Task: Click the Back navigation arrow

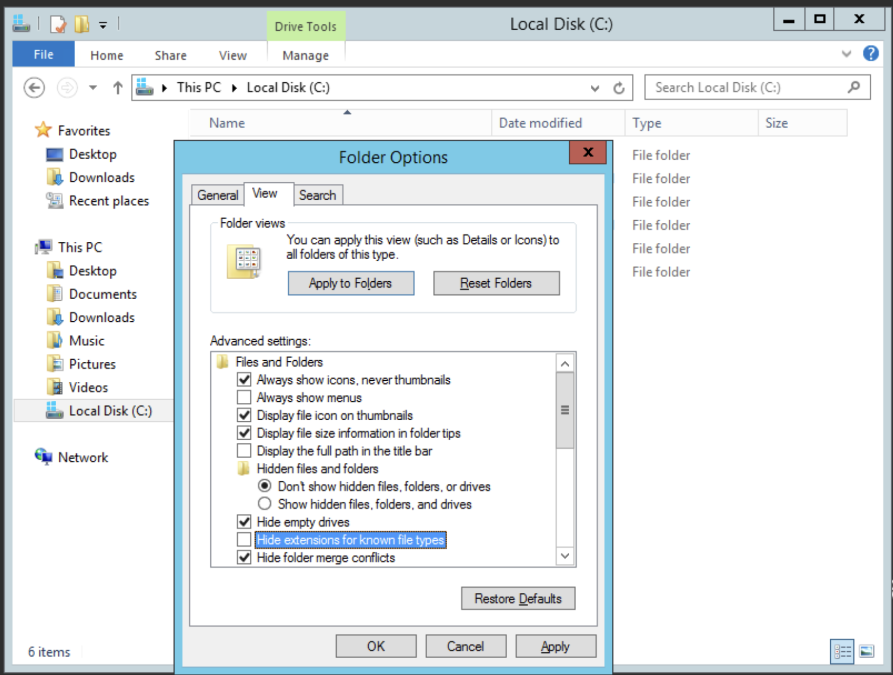Action: [x=34, y=87]
